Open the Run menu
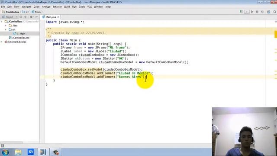The image size is (277, 156). (x=74, y=7)
